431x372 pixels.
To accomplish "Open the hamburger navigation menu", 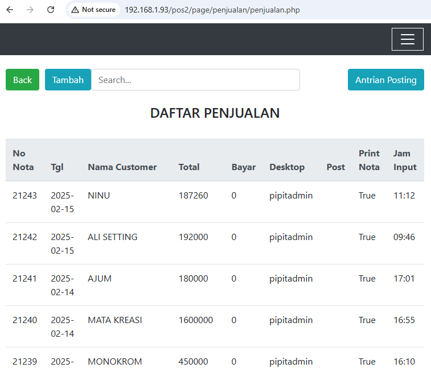I will [x=407, y=39].
